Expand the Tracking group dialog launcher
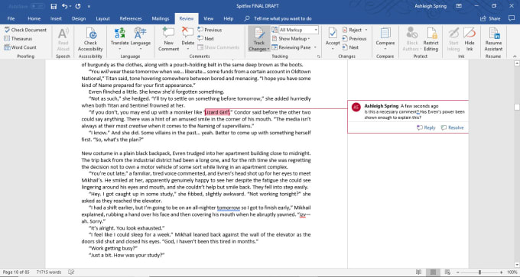 (x=319, y=56)
